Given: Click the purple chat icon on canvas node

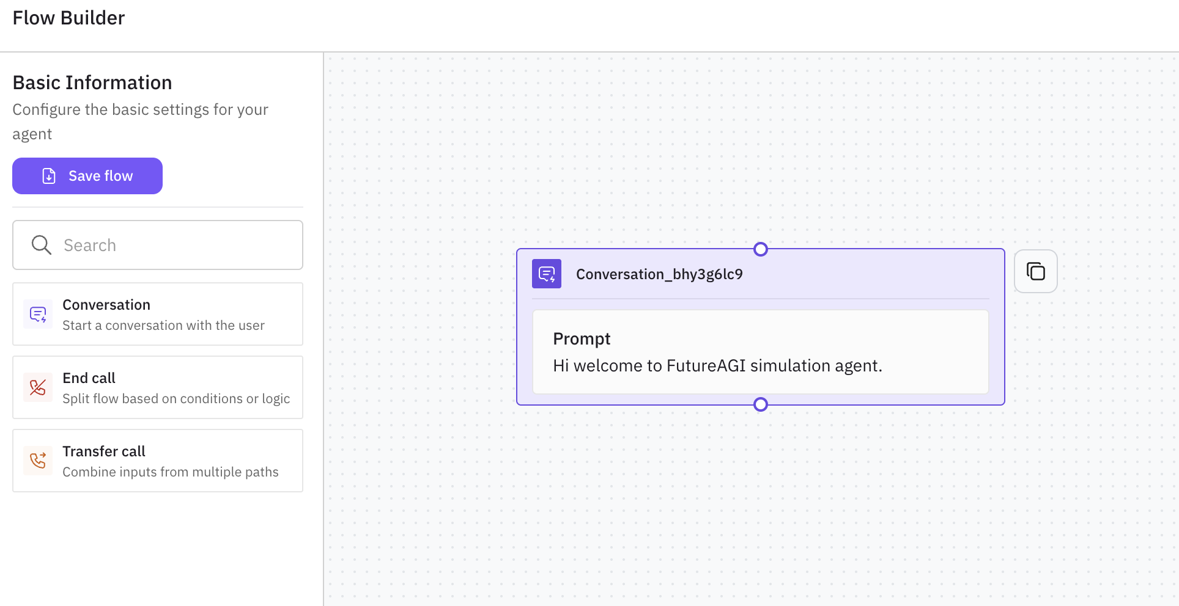Looking at the screenshot, I should pyautogui.click(x=547, y=274).
